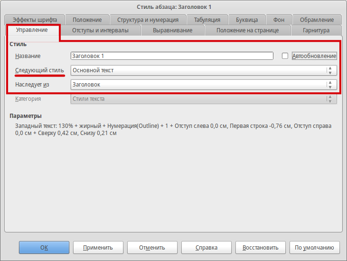Switch to the Обрамление tab
Viewport: 347px width, 261px height.
click(x=317, y=19)
